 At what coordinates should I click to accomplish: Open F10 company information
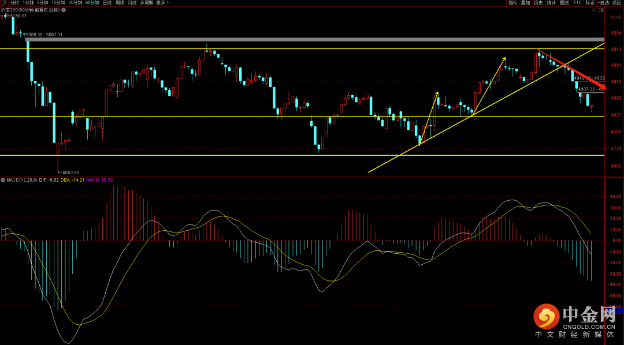click(x=577, y=3)
